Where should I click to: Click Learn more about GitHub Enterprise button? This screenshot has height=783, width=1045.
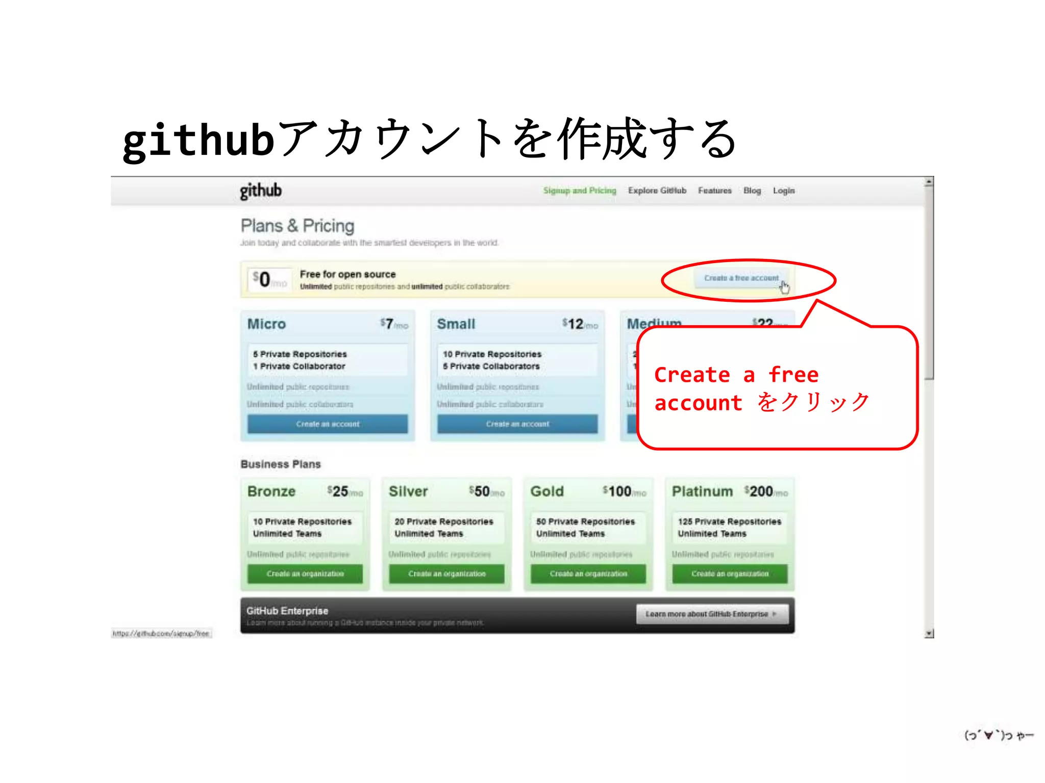pos(712,614)
